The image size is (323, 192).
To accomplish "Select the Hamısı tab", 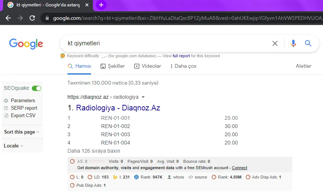I will pos(79,66).
